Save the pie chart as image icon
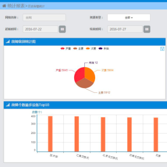This screenshot has width=167, height=167. point(162,49)
